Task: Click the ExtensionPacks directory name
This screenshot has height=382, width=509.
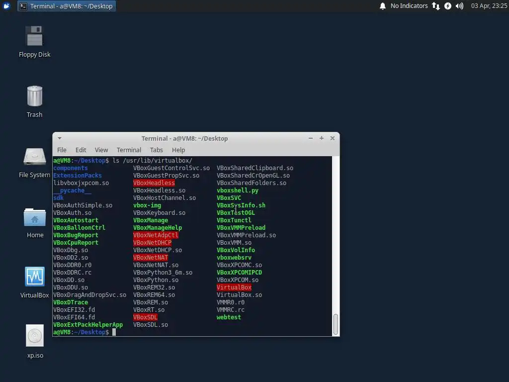Action: (x=77, y=176)
